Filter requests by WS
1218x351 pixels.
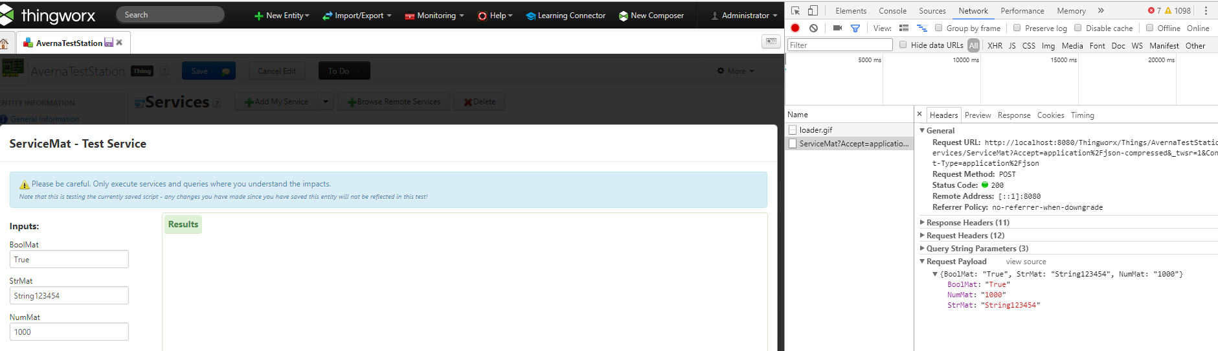click(x=1137, y=45)
